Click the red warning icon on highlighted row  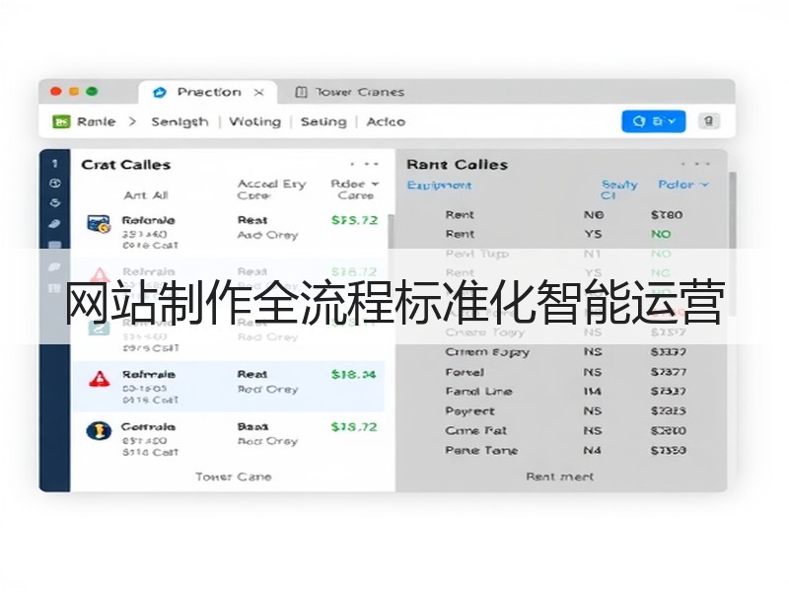(100, 379)
